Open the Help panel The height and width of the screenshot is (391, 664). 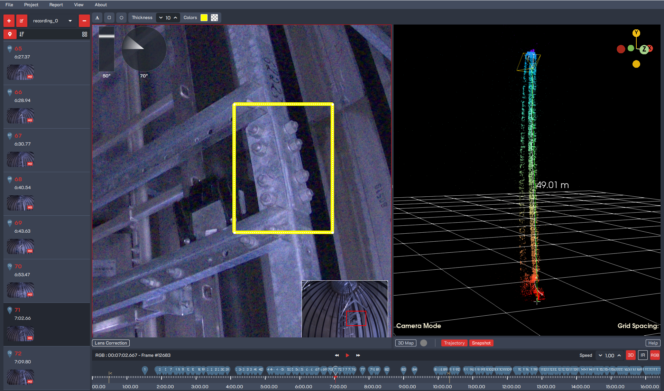[653, 343]
